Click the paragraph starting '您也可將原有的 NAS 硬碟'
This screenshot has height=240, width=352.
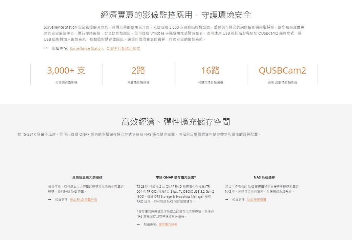(x=262, y=189)
